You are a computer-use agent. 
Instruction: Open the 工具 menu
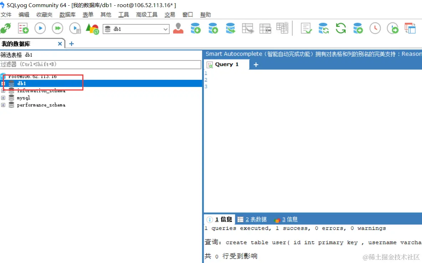[124, 15]
